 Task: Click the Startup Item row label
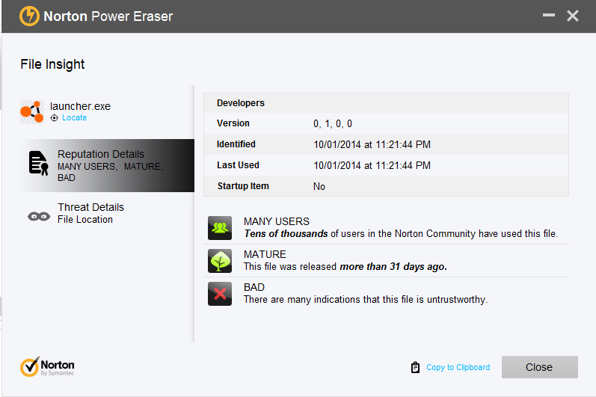click(x=243, y=186)
